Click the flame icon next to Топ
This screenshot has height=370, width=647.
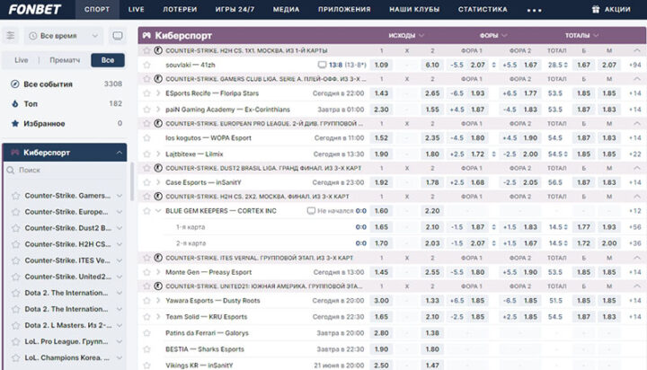tap(15, 103)
